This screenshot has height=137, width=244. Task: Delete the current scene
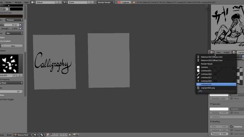92,2
